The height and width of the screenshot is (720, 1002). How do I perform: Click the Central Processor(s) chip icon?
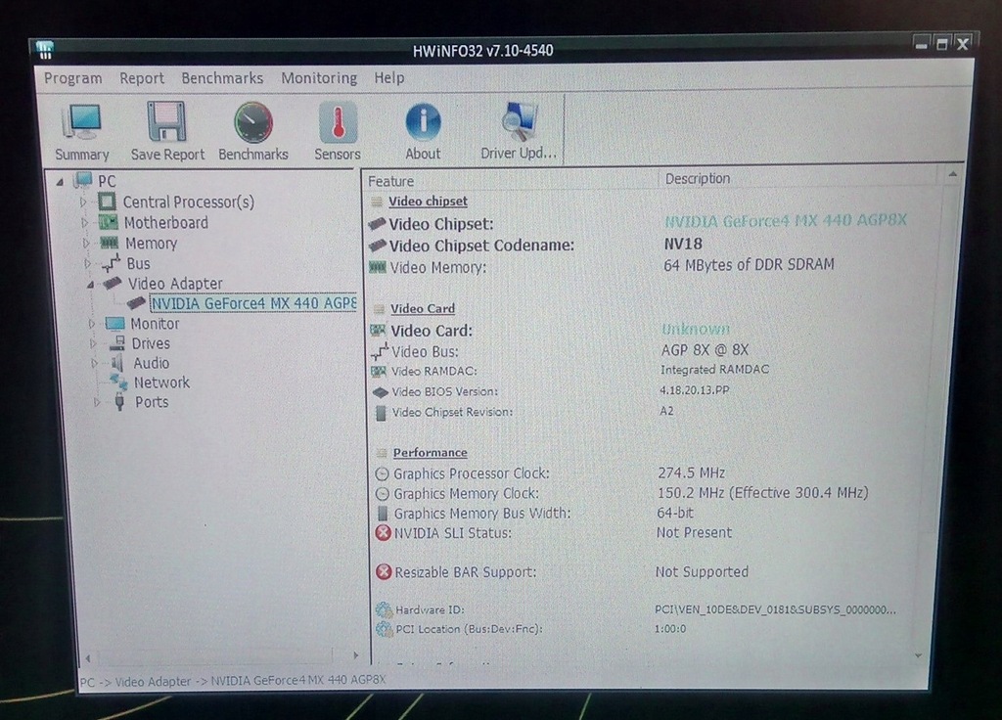coord(107,202)
